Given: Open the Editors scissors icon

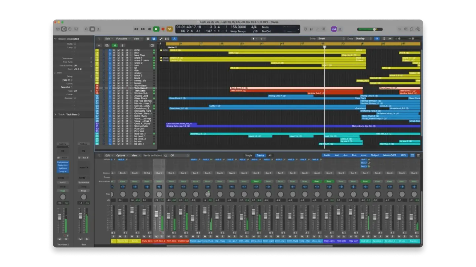Looking at the screenshot, I should point(98,29).
